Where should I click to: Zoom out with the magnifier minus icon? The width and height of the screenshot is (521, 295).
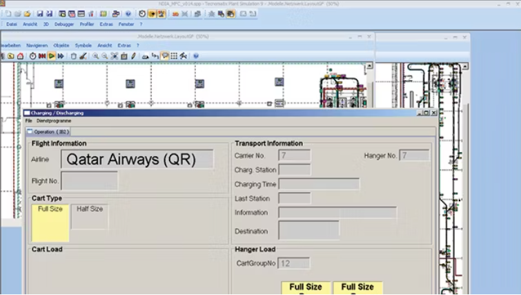105,56
